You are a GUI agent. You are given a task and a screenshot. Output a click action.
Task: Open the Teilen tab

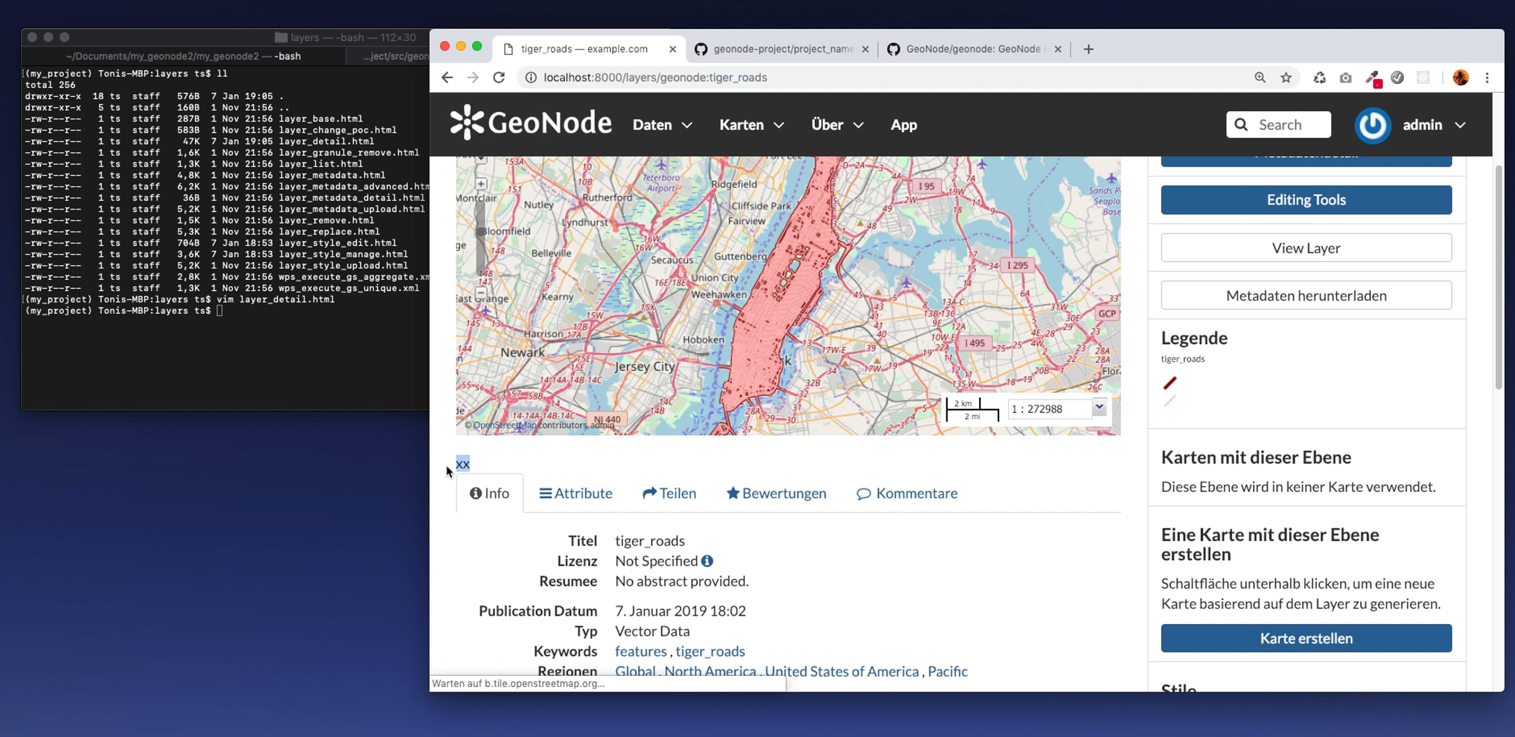(x=669, y=493)
